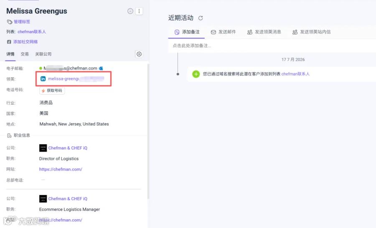Open the chefman联系人 link in the activity entry
This screenshot has height=228, width=376.
(x=295, y=74)
